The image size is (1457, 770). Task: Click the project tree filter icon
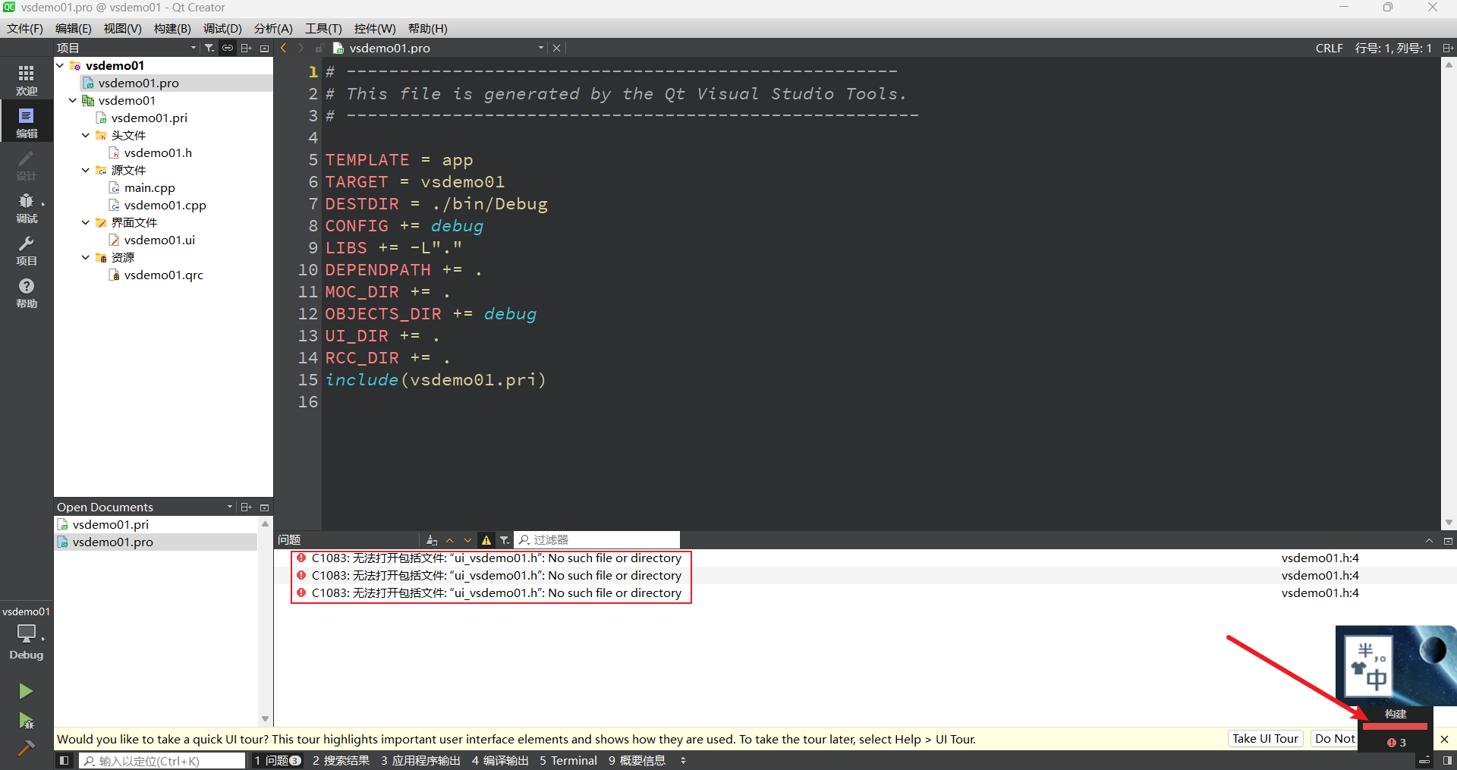(x=209, y=48)
